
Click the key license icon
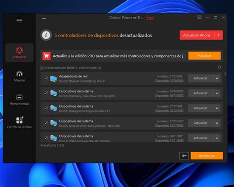(184, 155)
